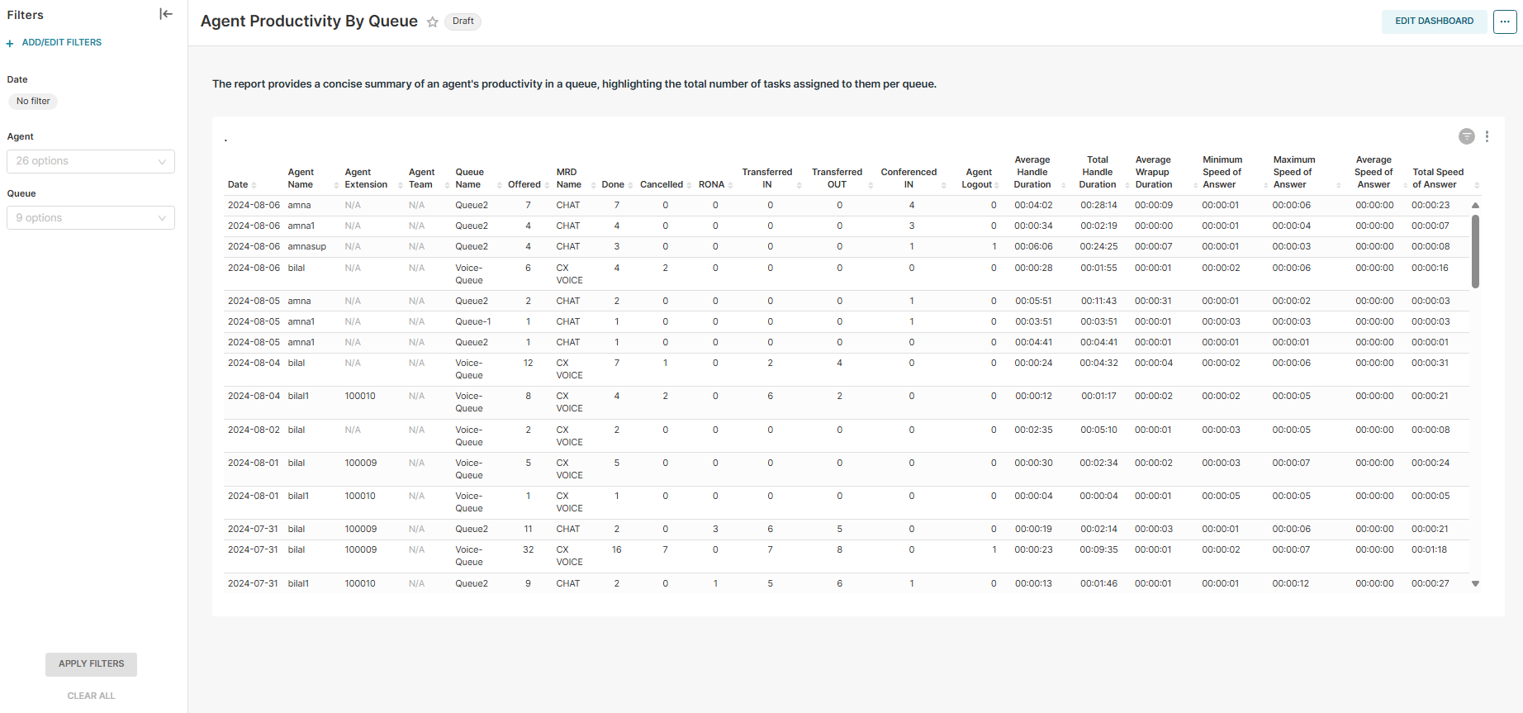Open the dashboard more options menu
This screenshot has height=713, width=1523.
(x=1504, y=22)
